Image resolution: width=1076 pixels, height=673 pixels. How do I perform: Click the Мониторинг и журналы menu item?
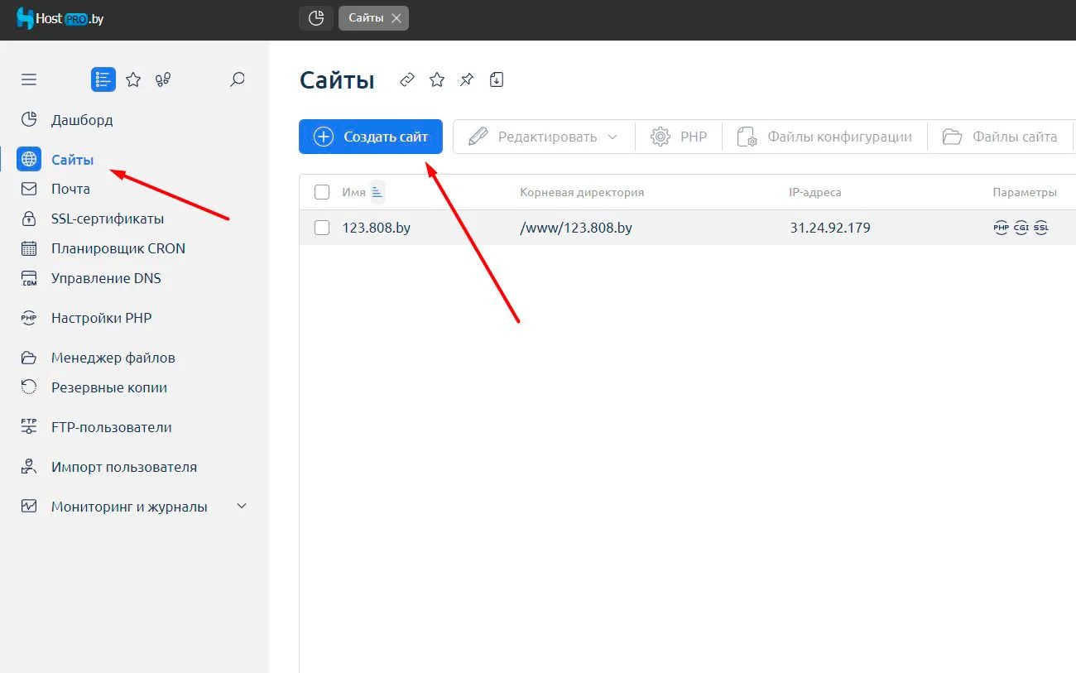(x=129, y=507)
